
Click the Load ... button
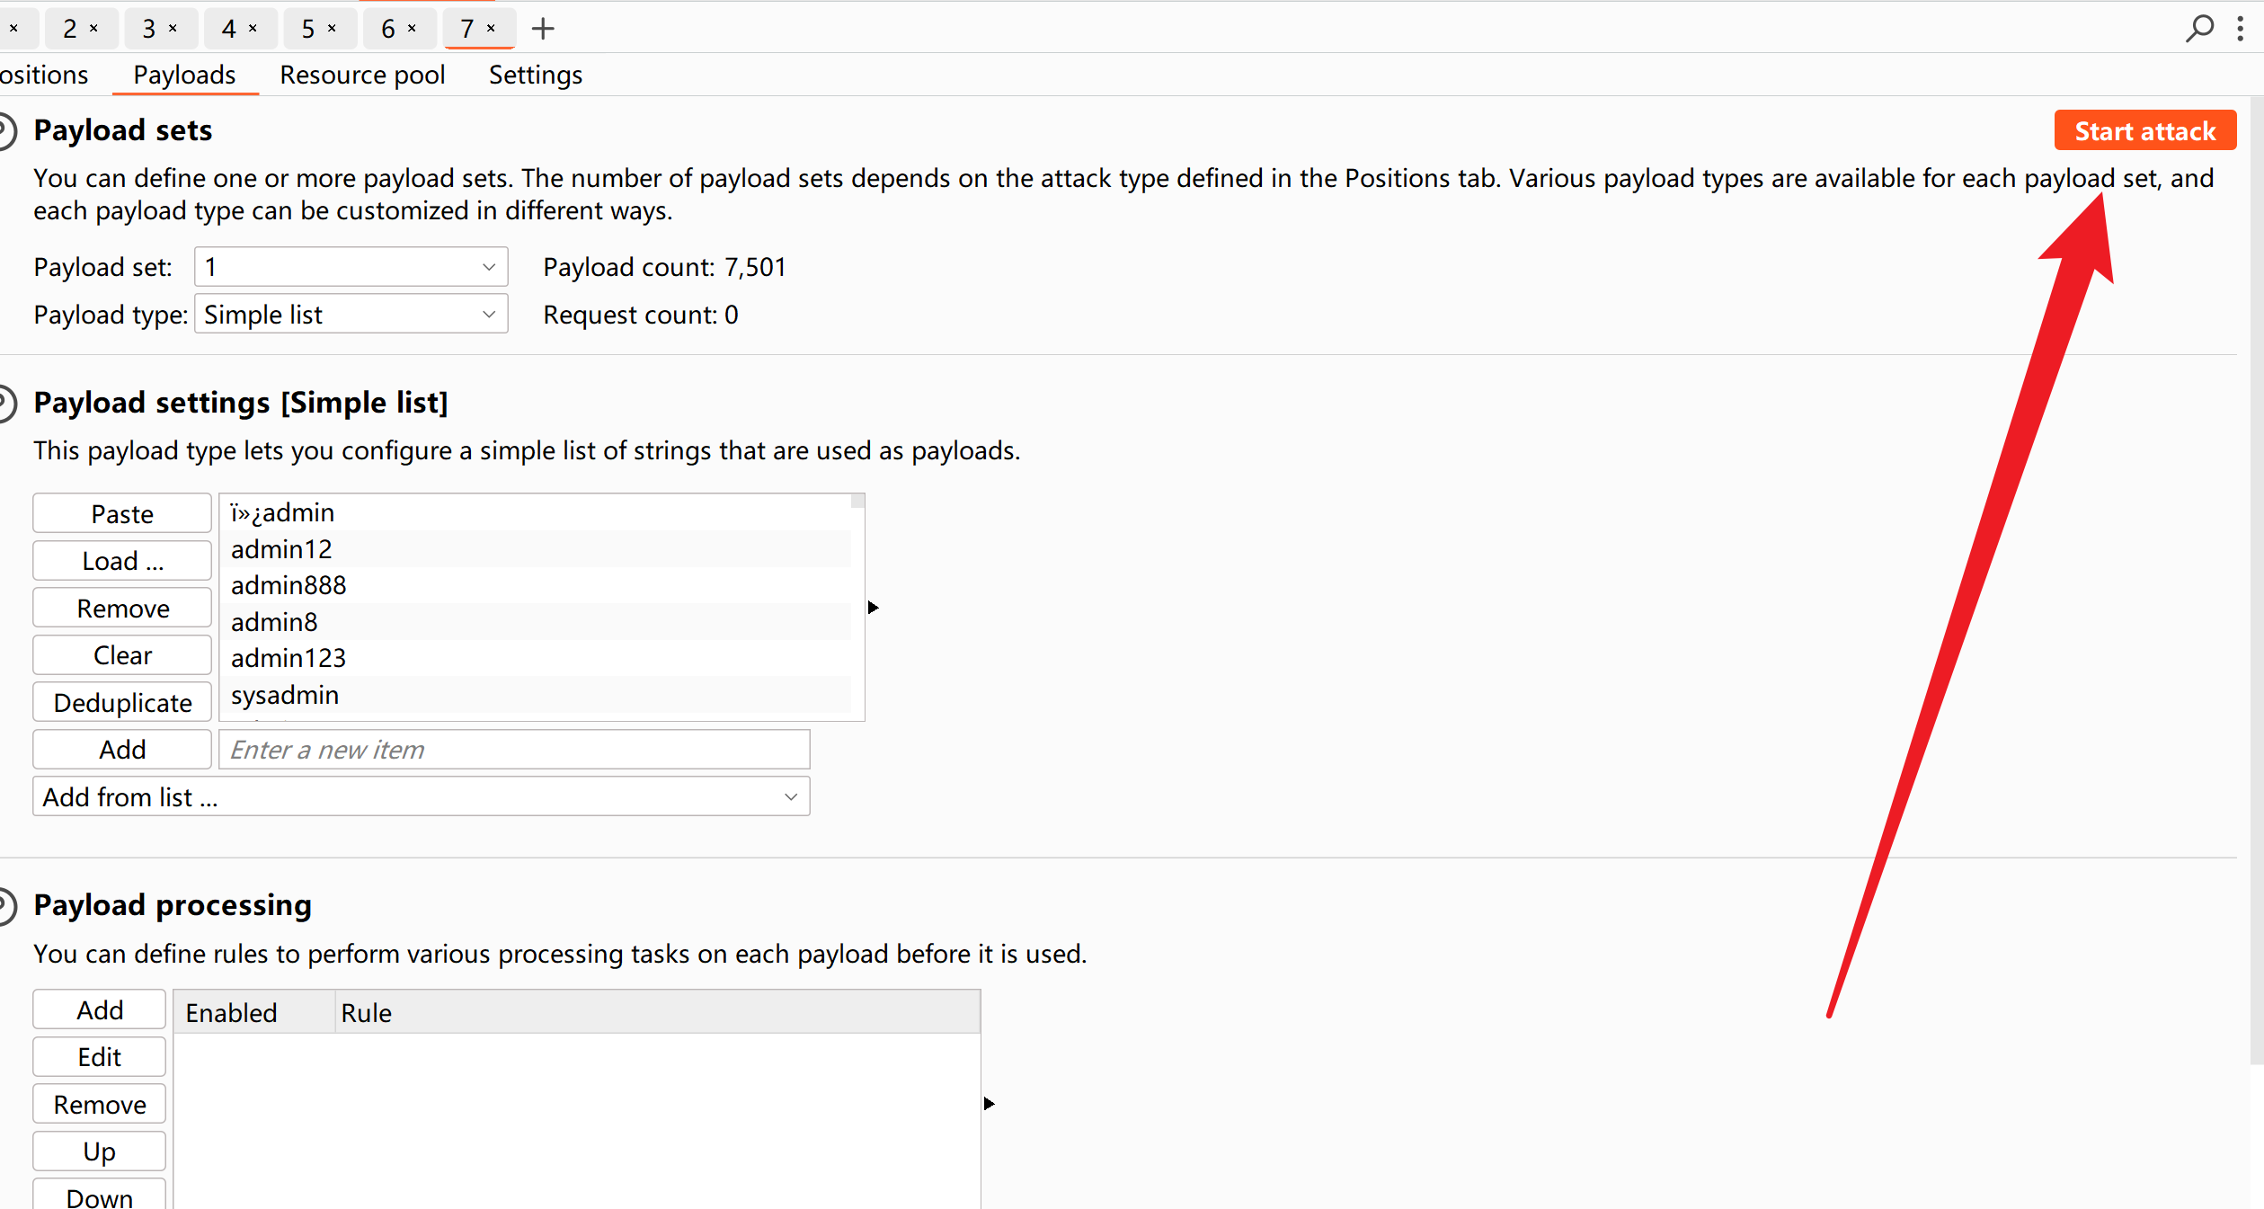coord(122,561)
